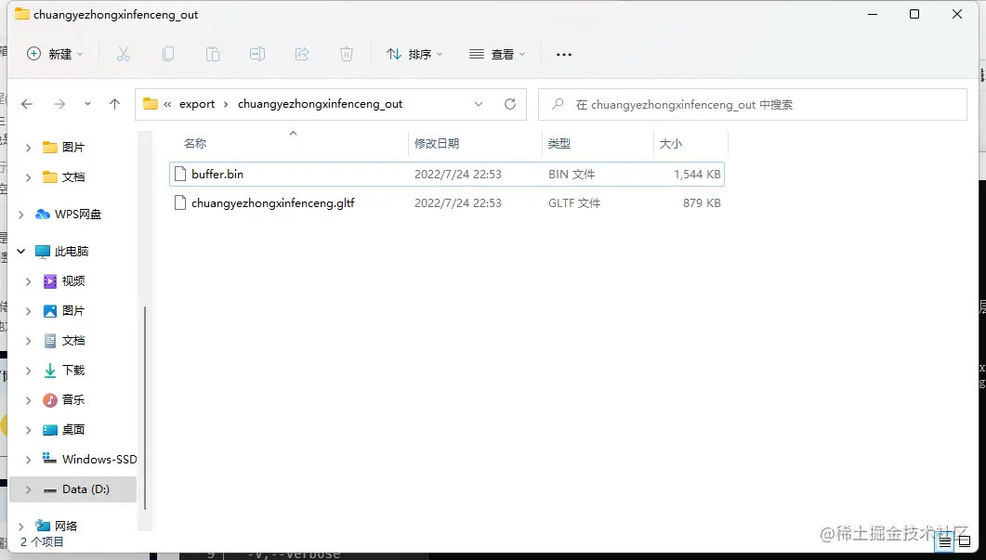Go forward with the right arrow

(x=59, y=104)
